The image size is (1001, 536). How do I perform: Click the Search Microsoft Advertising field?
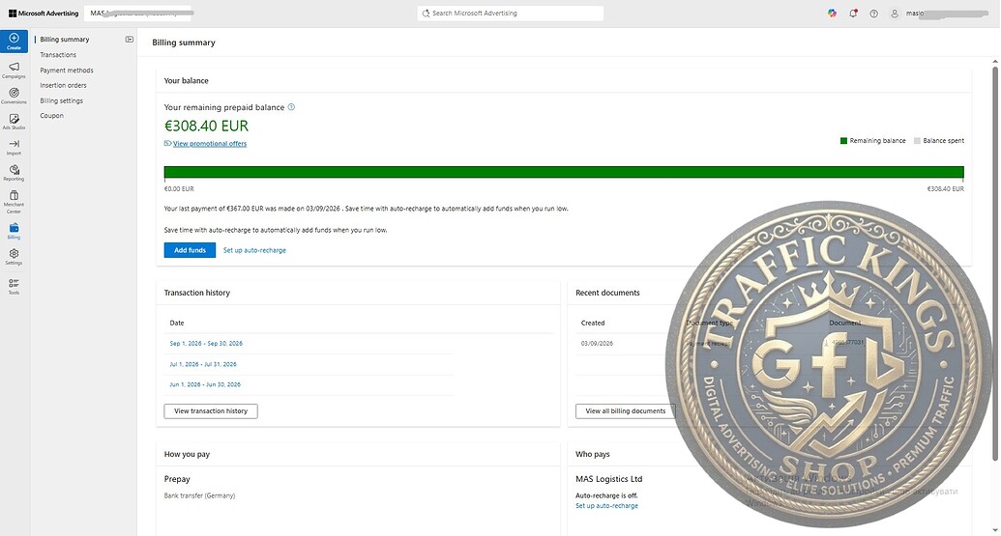pyautogui.click(x=511, y=14)
